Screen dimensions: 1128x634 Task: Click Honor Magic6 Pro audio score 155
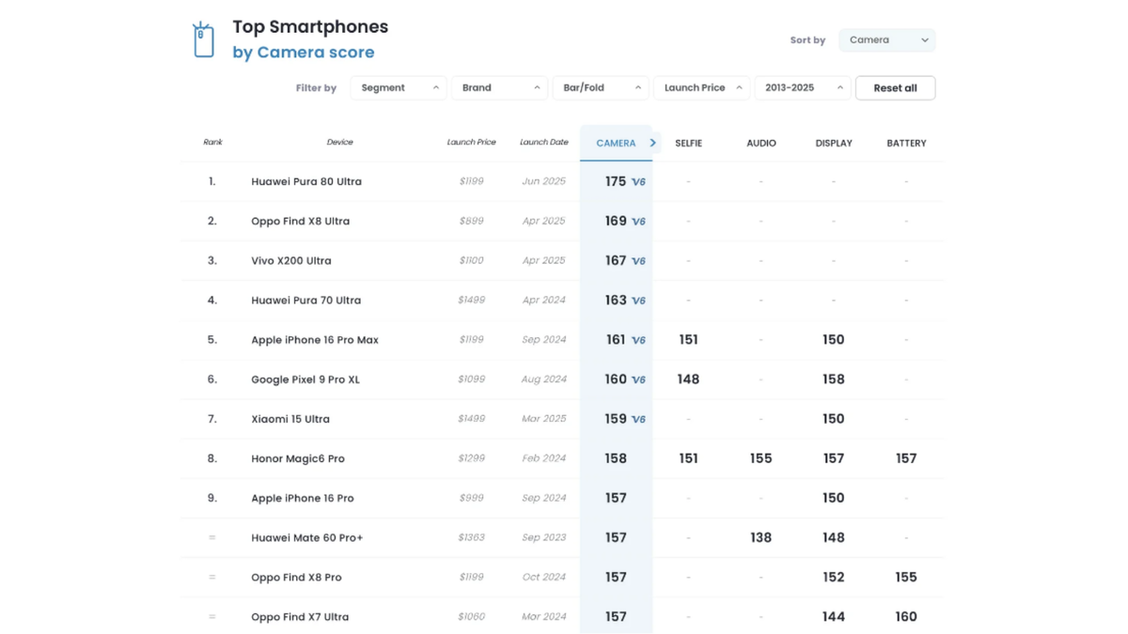[x=761, y=458]
